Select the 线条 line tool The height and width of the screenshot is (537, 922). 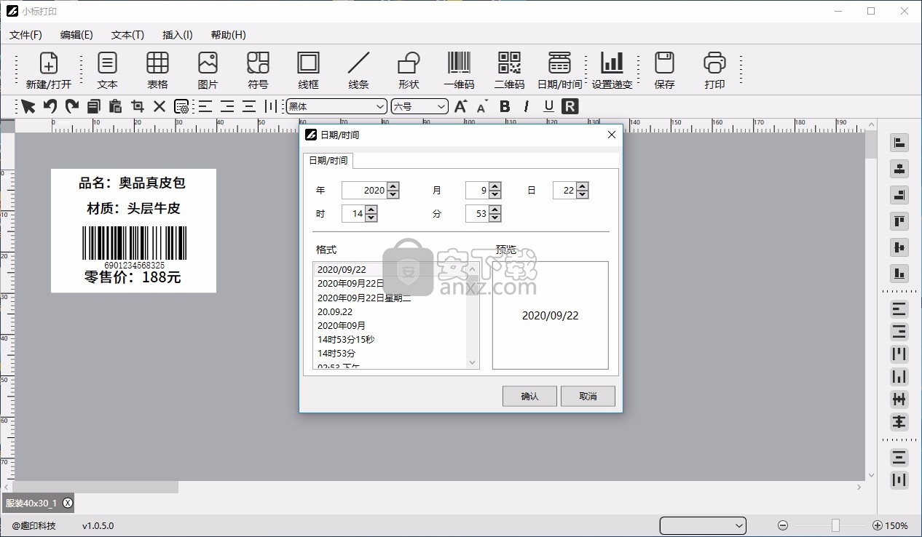click(358, 70)
